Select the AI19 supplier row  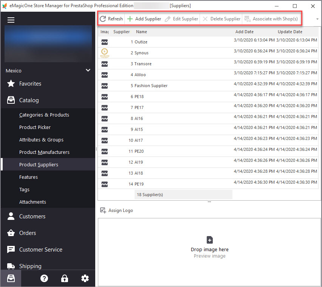[208, 162]
